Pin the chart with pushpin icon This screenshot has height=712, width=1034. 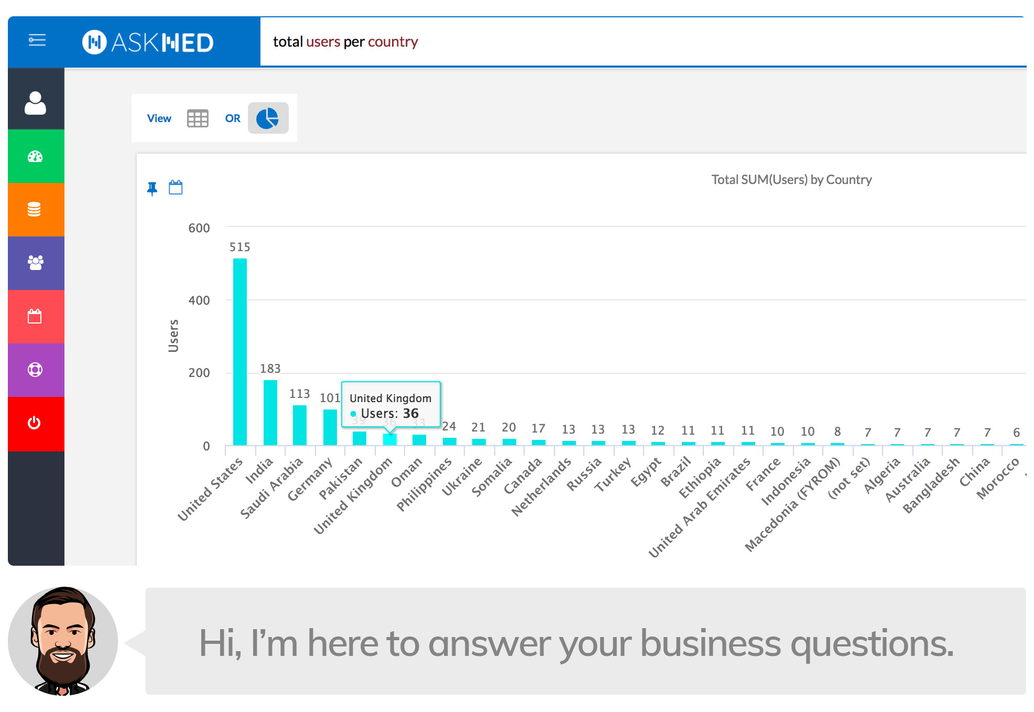(153, 188)
